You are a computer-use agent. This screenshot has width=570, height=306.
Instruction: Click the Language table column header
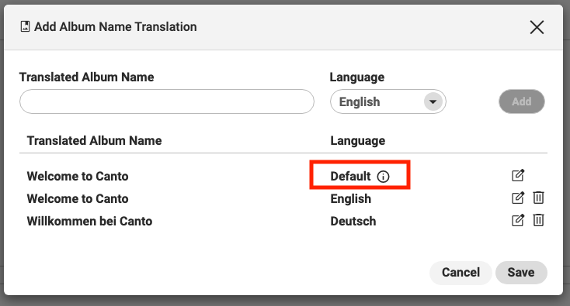coord(357,141)
